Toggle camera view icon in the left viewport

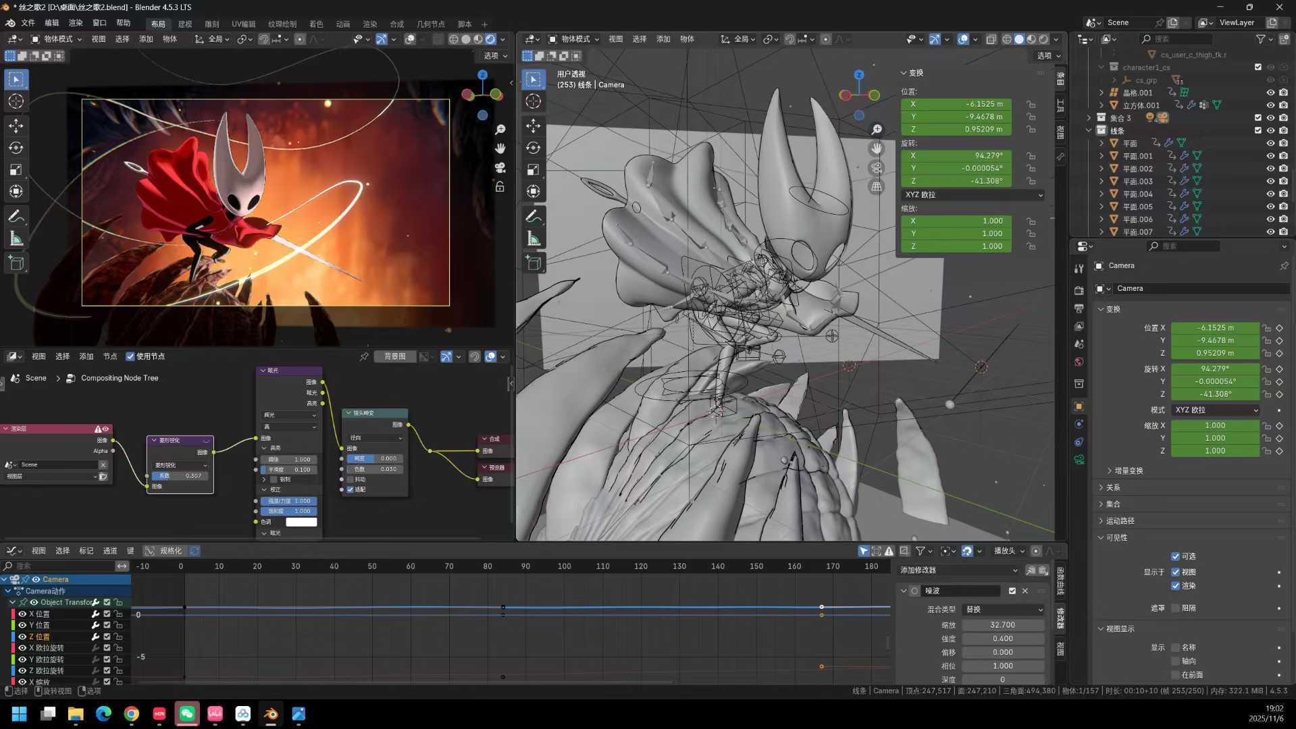[x=500, y=167]
